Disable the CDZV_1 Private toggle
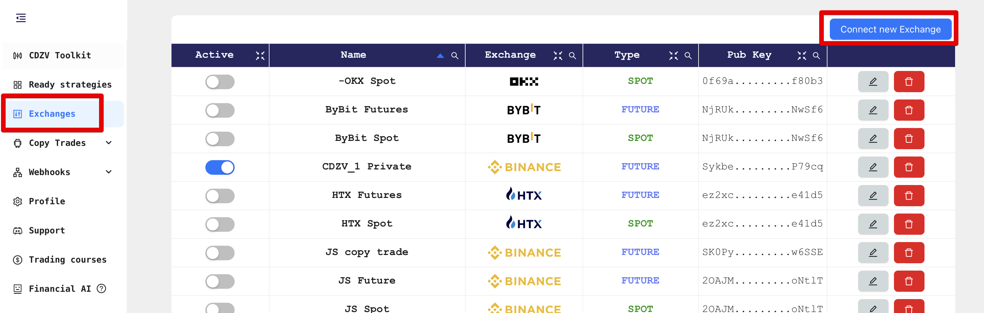Screen dimensions: 984x313 tap(220, 167)
